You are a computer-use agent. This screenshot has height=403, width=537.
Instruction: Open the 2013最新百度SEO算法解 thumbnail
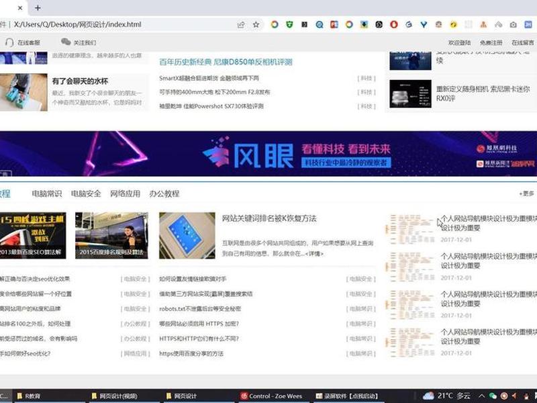[x=32, y=236]
